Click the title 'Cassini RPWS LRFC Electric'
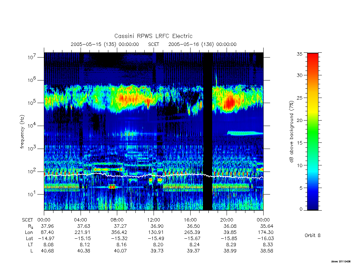Viewport: 351px width, 263px height. click(x=153, y=36)
